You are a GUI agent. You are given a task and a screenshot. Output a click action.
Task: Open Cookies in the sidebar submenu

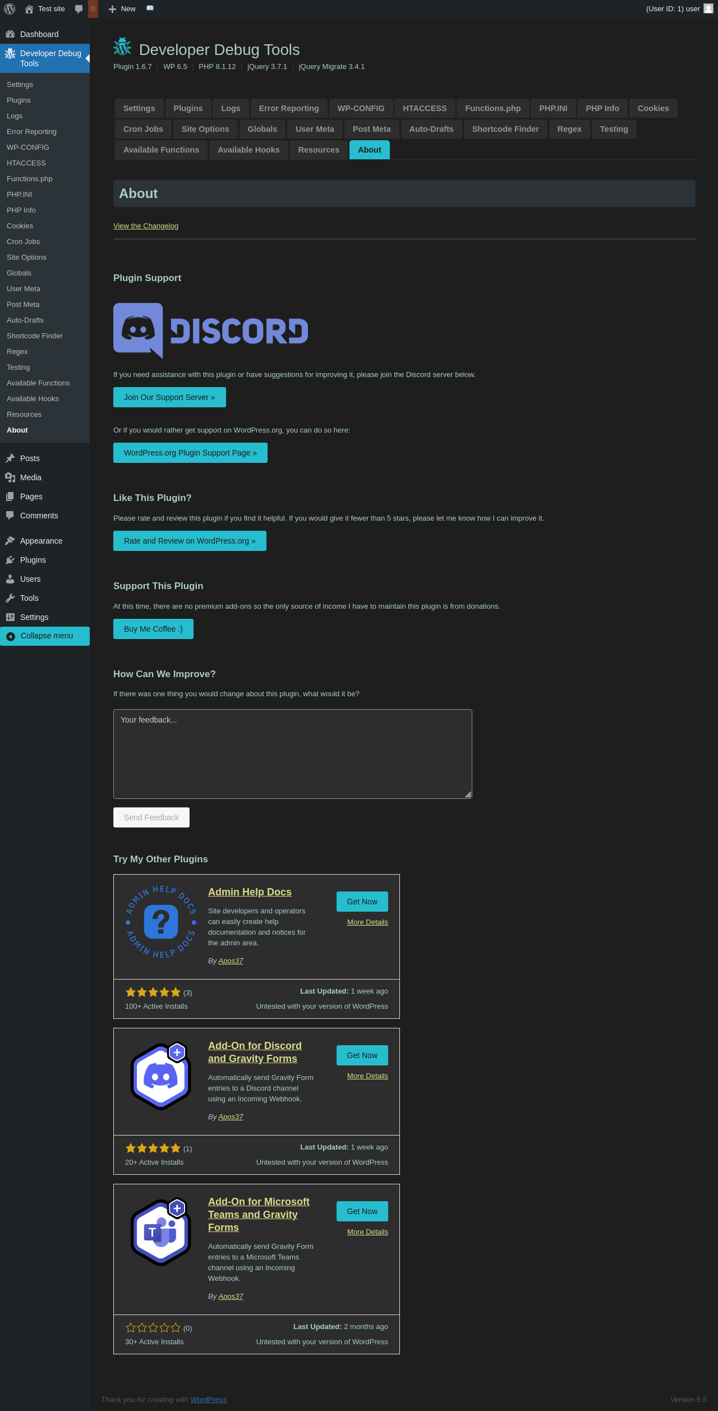(x=45, y=226)
